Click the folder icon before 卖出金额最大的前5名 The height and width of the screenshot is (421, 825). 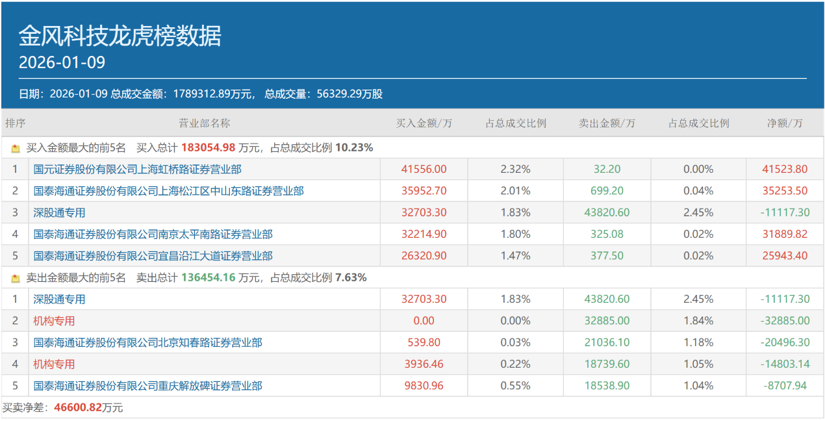[14, 277]
